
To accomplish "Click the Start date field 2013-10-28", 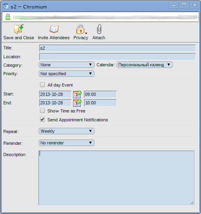I will pos(55,94).
